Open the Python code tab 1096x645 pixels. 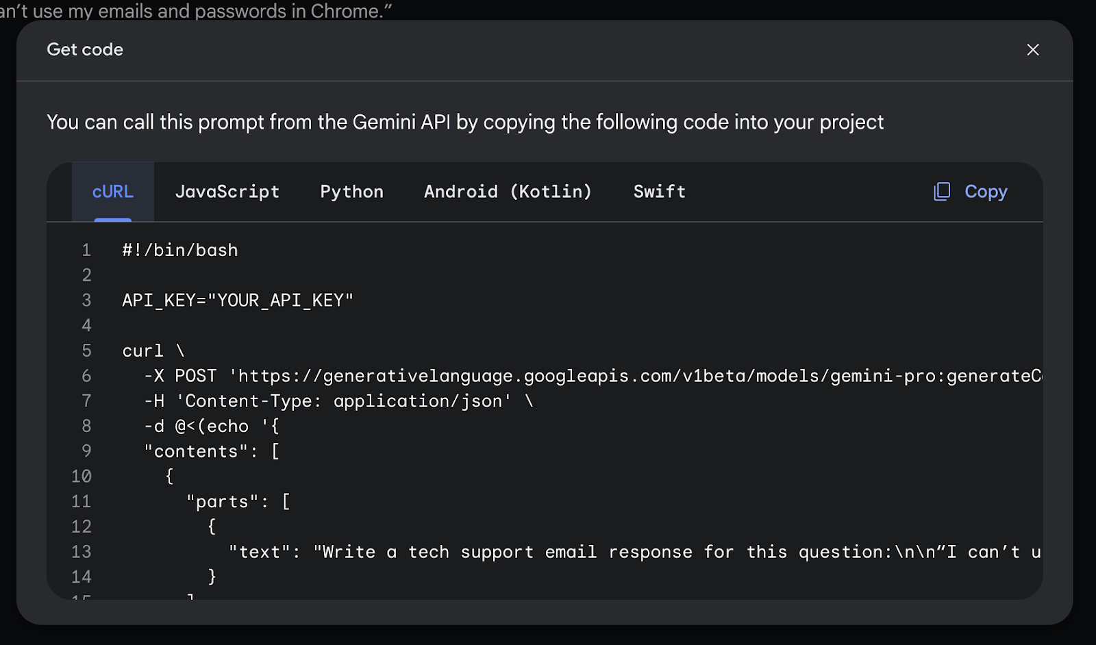tap(351, 192)
